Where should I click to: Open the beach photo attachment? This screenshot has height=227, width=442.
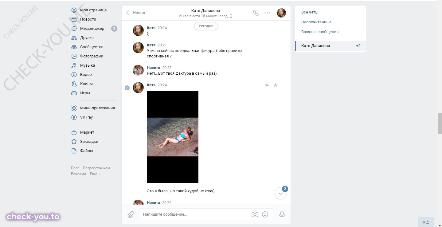pyautogui.click(x=173, y=137)
